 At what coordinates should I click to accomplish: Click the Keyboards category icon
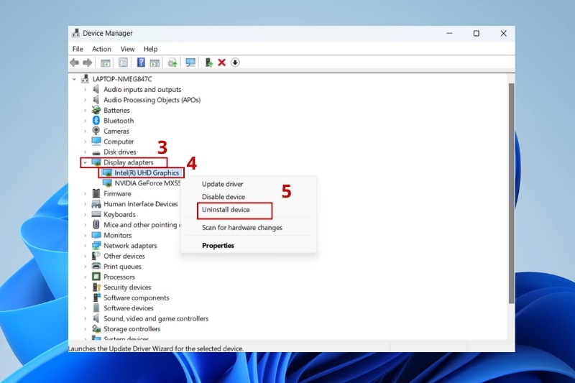96,214
